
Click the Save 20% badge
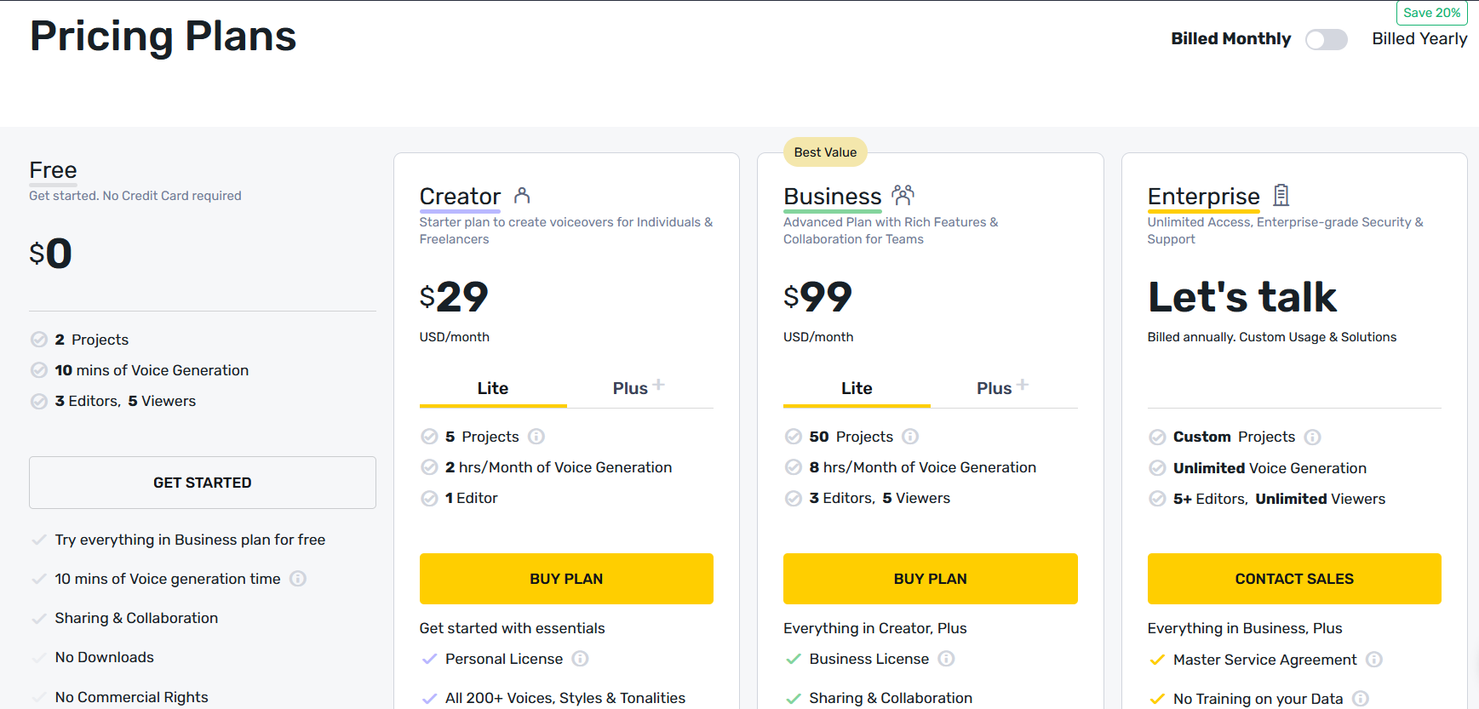click(x=1431, y=13)
